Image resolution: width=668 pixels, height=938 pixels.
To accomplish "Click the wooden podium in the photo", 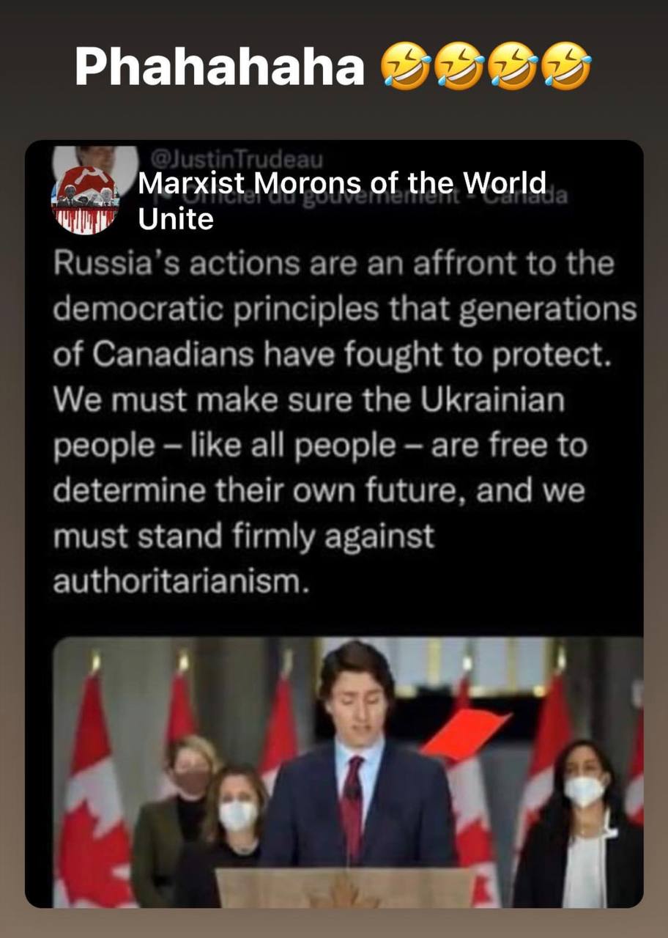I will (x=344, y=888).
